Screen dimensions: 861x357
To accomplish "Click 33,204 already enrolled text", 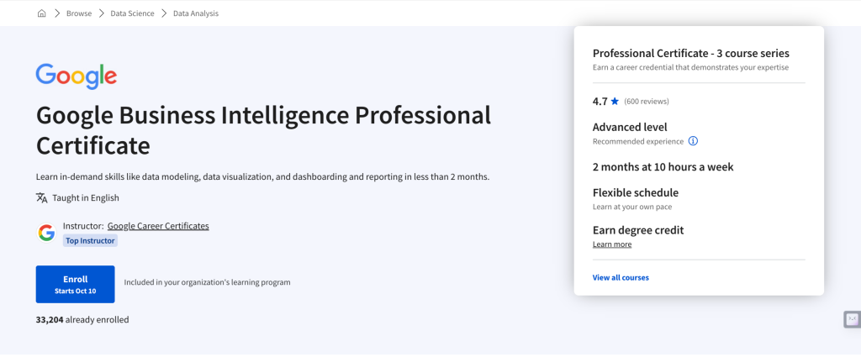I will [x=82, y=319].
